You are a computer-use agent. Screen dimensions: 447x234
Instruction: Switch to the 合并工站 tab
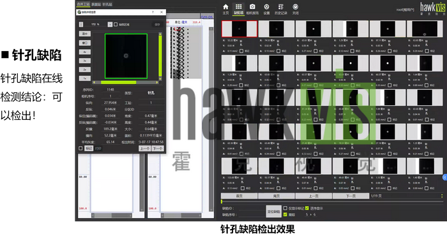pos(83,4)
